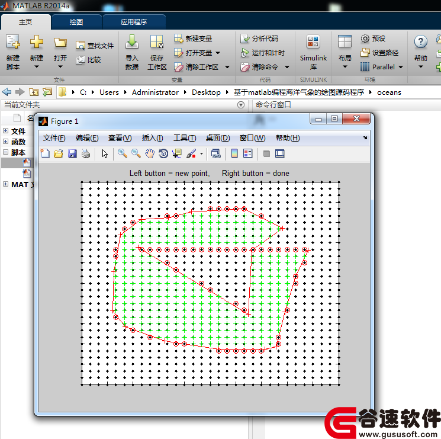Click Find Files (查找文件) icon
The image size is (441, 439).
(x=81, y=45)
